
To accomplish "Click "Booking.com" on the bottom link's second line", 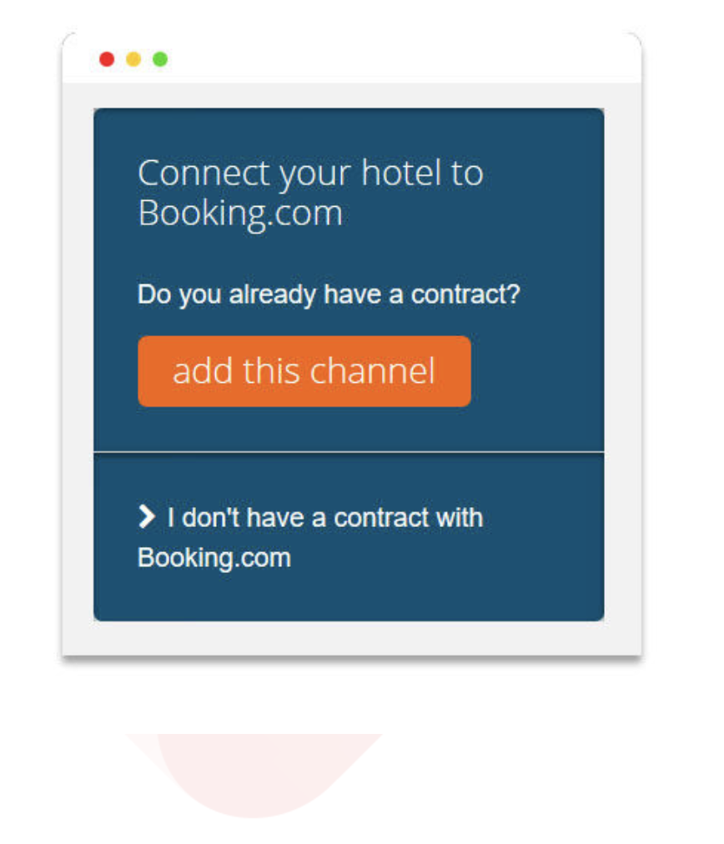I will click(214, 557).
